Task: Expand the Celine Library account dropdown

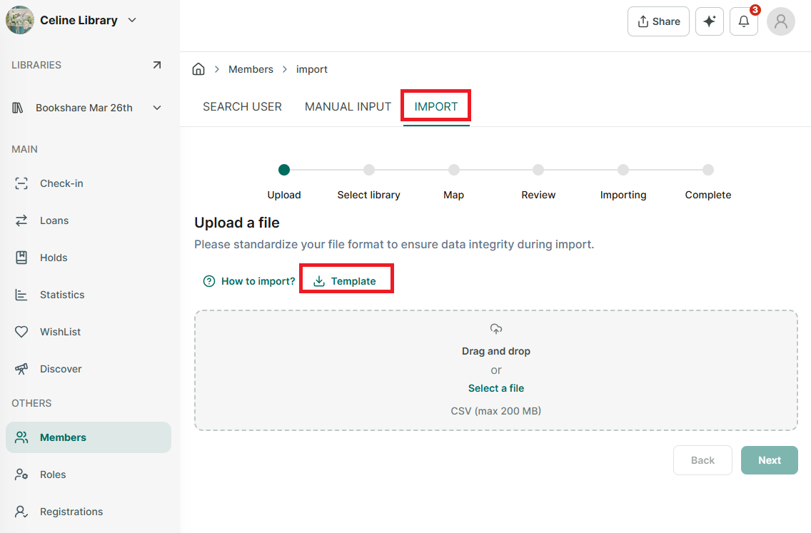Action: tap(132, 20)
